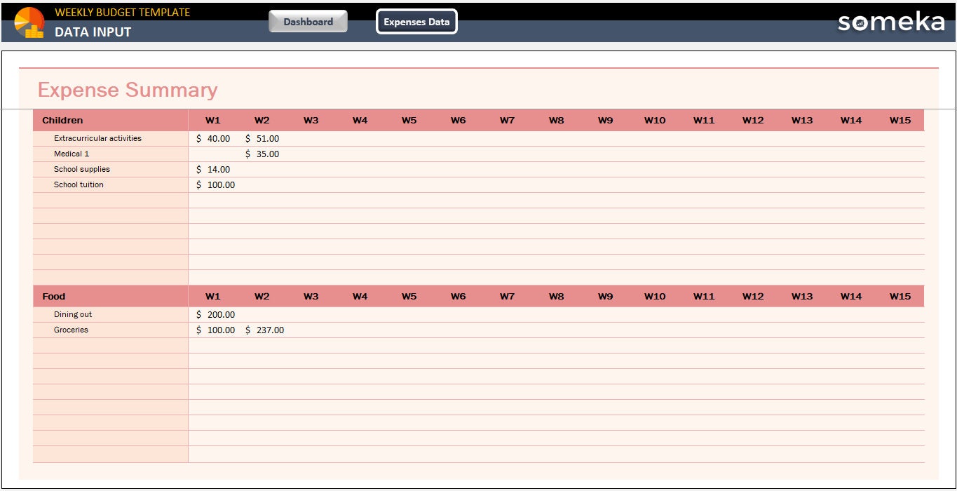Viewport: 957px width, 491px height.
Task: Click W12 header in Children table
Action: [x=753, y=120]
